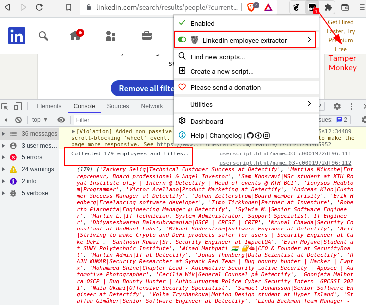Open Get Hired Faster Premium link

pyautogui.click(x=341, y=36)
